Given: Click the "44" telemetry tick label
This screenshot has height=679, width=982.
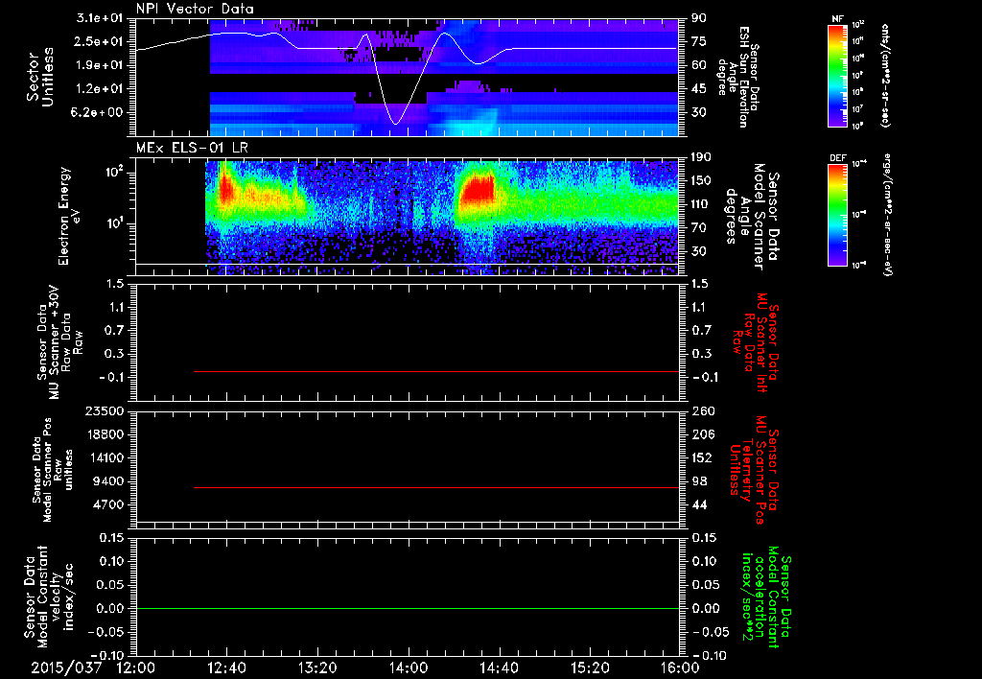Looking at the screenshot, I should [699, 504].
